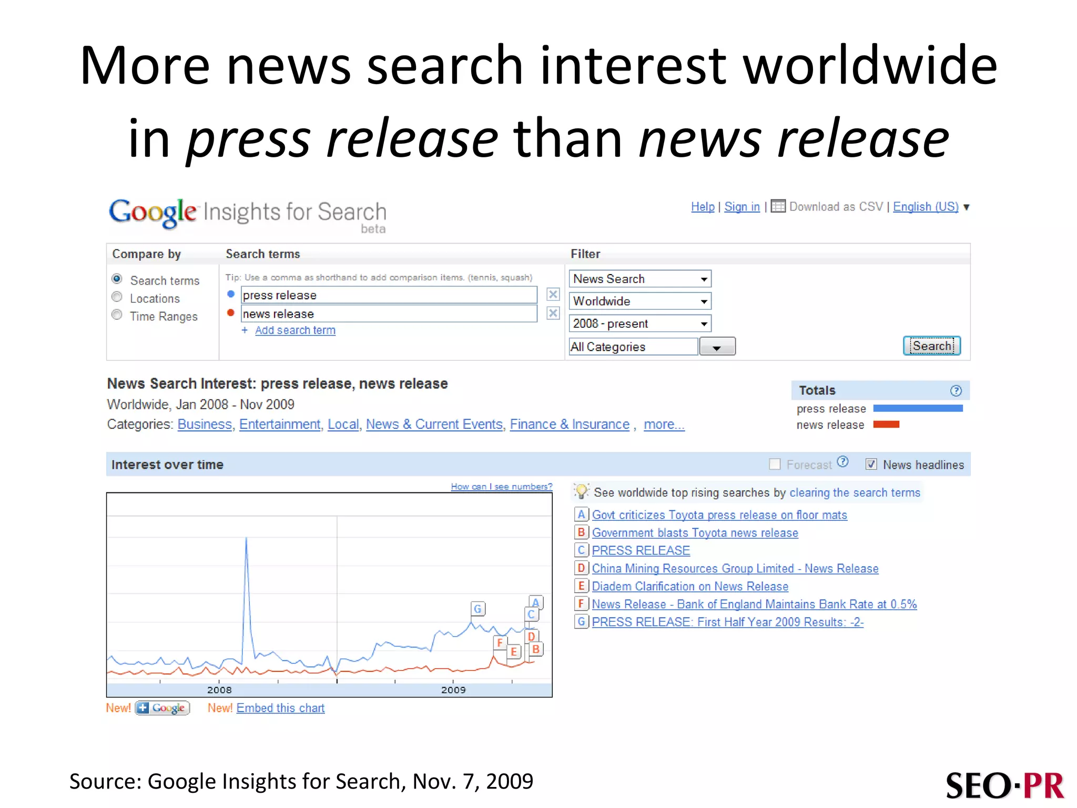The height and width of the screenshot is (808, 1077).
Task: Select the Locations radio button
Action: coord(117,297)
